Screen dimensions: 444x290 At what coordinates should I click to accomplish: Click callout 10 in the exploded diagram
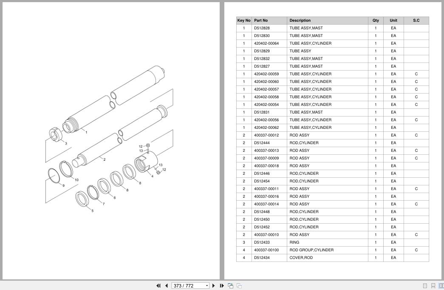tap(76, 180)
